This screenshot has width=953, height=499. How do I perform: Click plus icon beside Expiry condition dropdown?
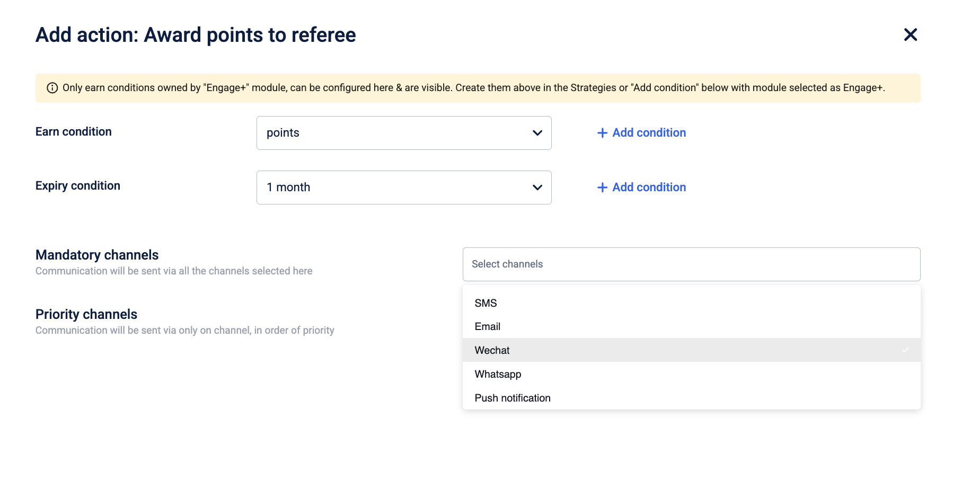point(602,188)
